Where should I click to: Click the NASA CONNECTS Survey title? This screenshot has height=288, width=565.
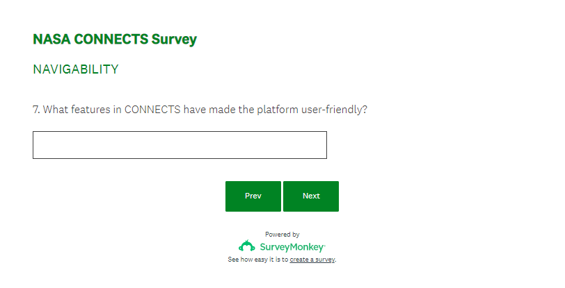point(115,40)
